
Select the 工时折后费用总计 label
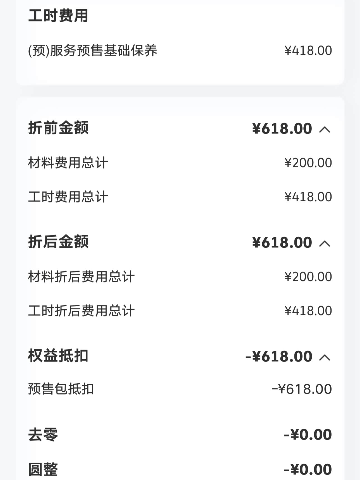tap(81, 311)
